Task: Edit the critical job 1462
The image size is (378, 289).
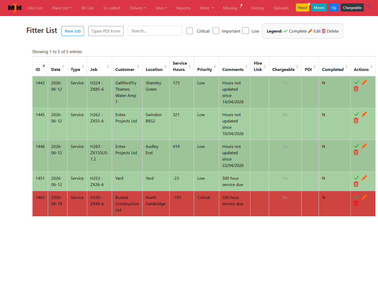Action: pos(364,197)
